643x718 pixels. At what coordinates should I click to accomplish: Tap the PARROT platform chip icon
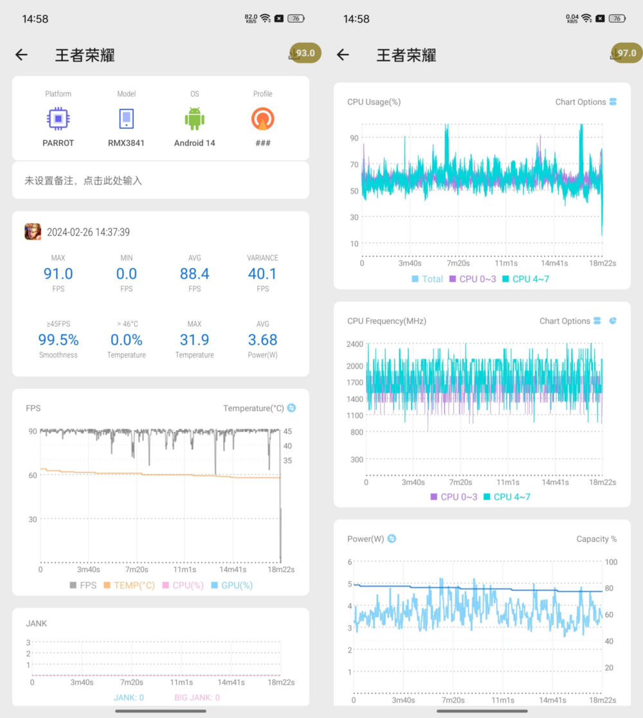(58, 119)
